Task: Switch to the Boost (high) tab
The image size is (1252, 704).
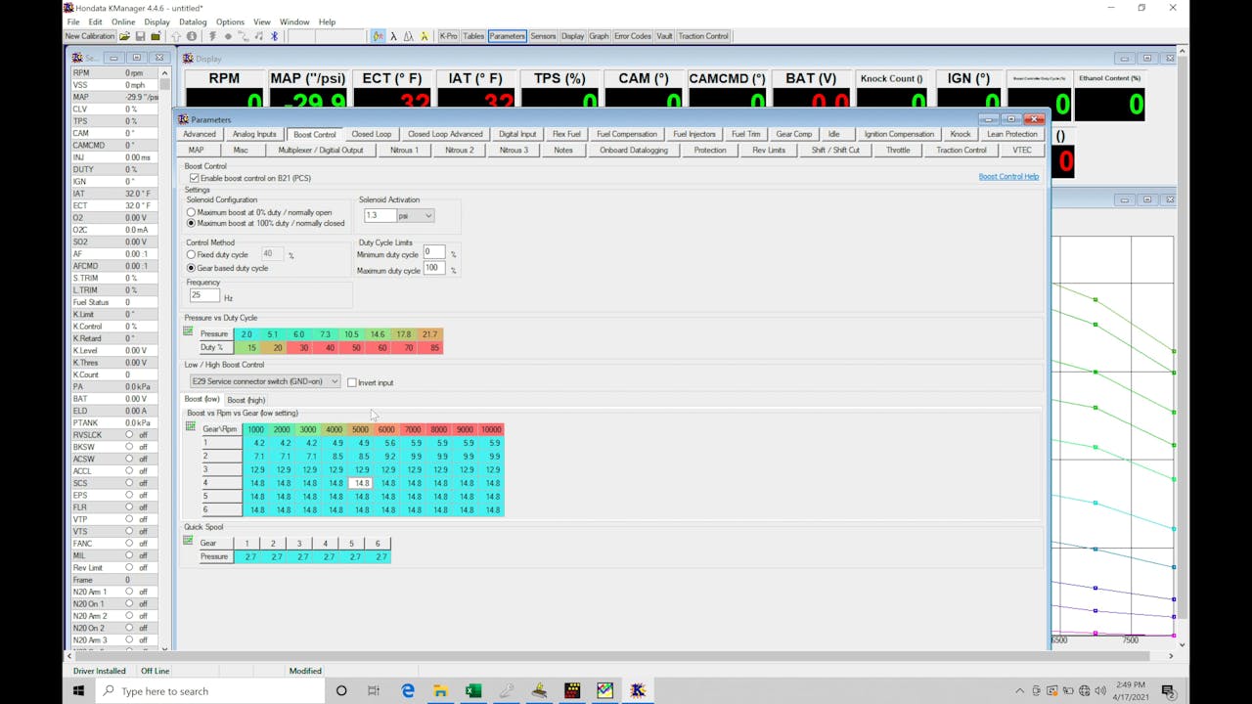Action: (x=246, y=399)
